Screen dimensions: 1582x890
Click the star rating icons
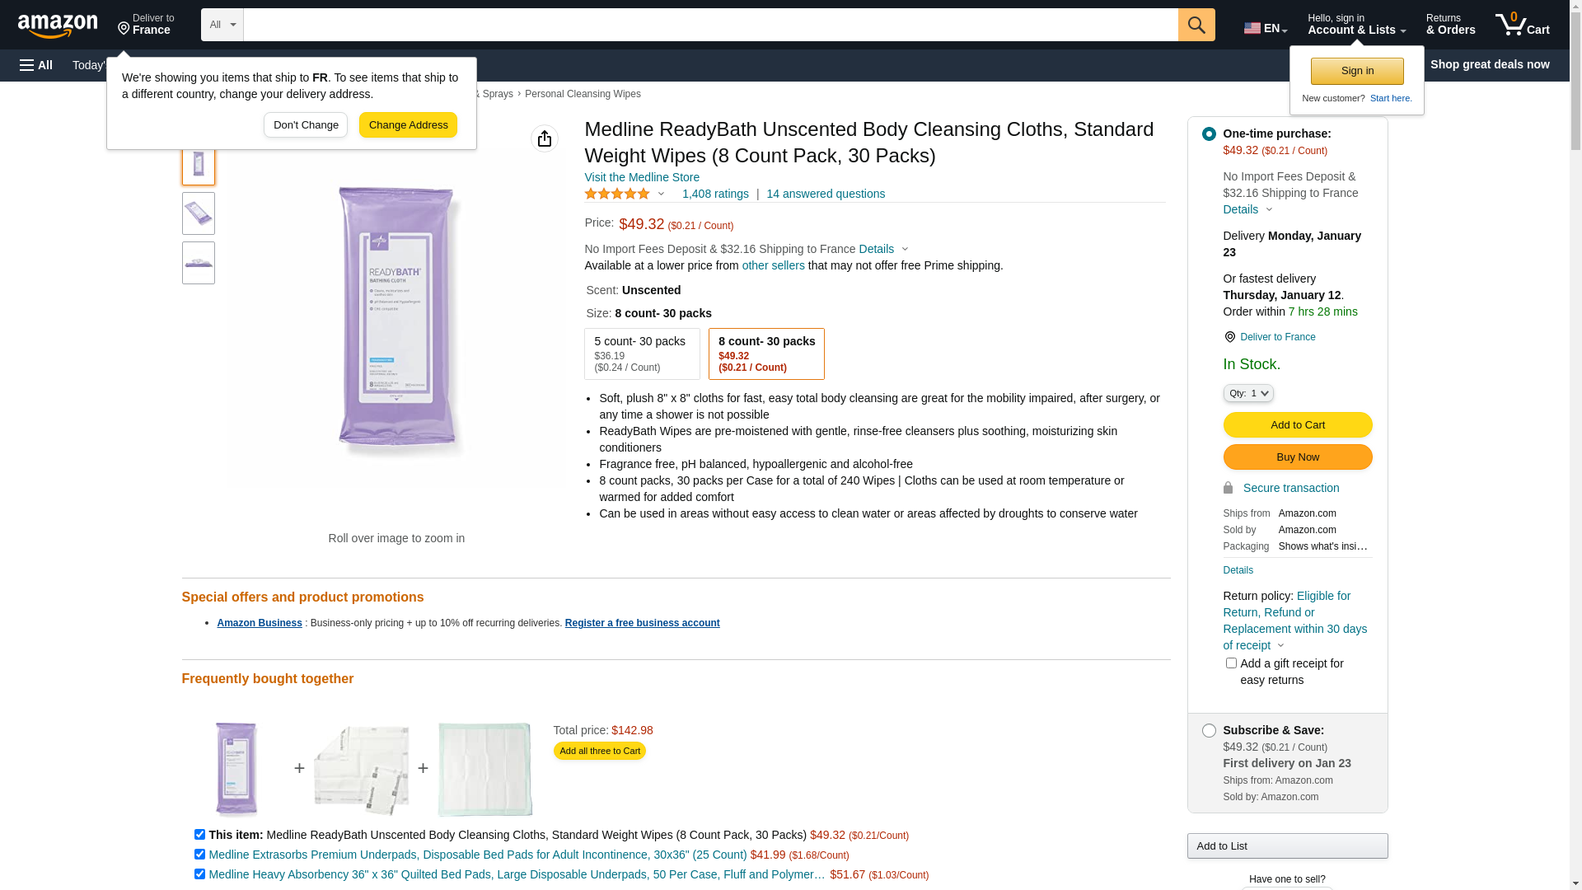point(617,194)
